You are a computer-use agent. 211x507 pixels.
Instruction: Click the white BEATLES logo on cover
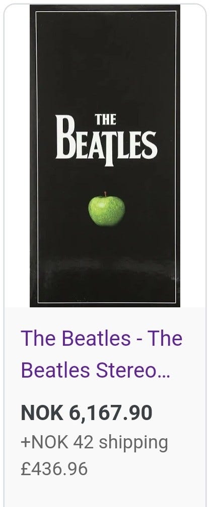tap(106, 141)
